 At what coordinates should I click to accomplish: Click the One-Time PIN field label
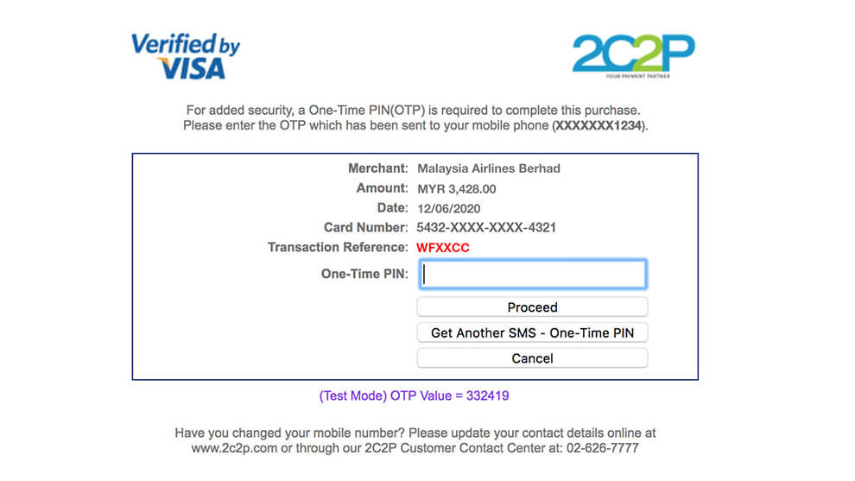(x=364, y=274)
